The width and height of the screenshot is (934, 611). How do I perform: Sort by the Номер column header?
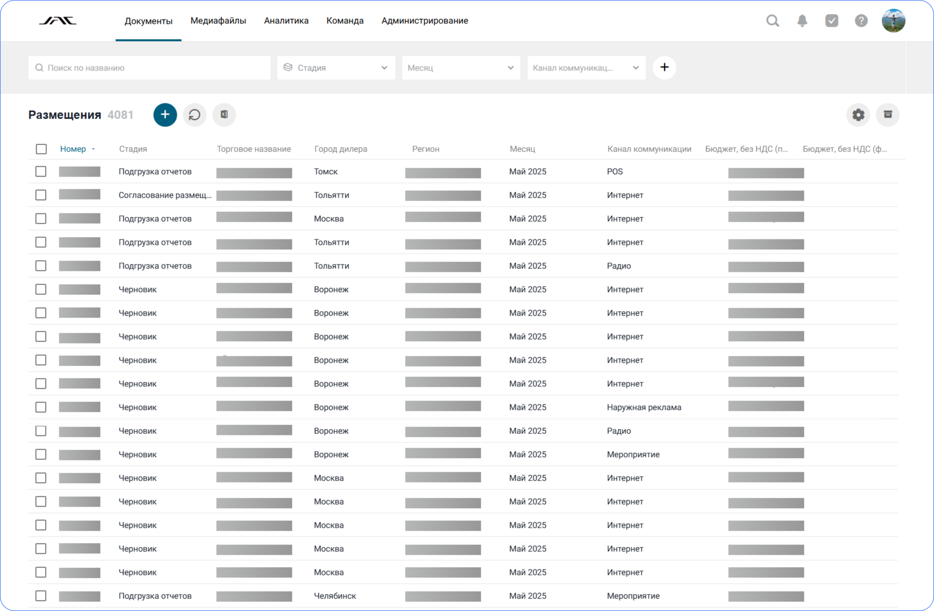(x=73, y=149)
